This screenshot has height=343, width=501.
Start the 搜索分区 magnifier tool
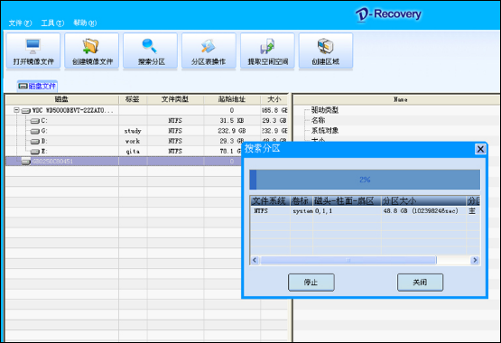pos(150,51)
